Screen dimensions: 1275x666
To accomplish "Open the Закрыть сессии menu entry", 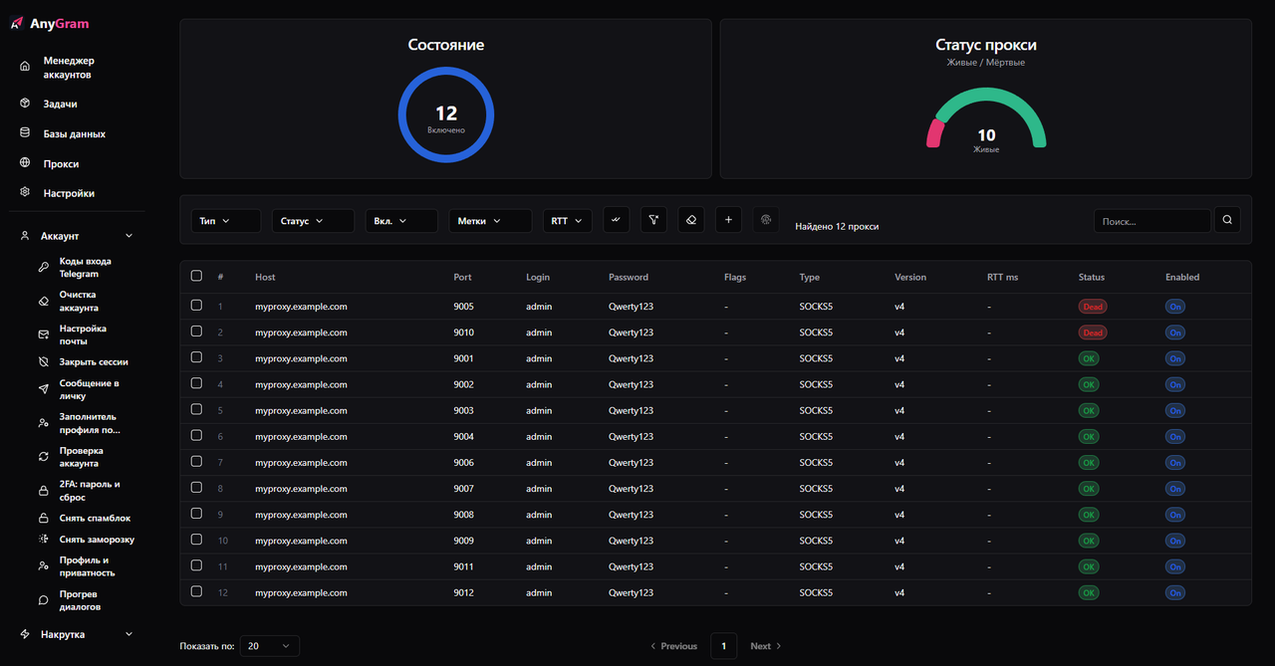I will (x=86, y=362).
